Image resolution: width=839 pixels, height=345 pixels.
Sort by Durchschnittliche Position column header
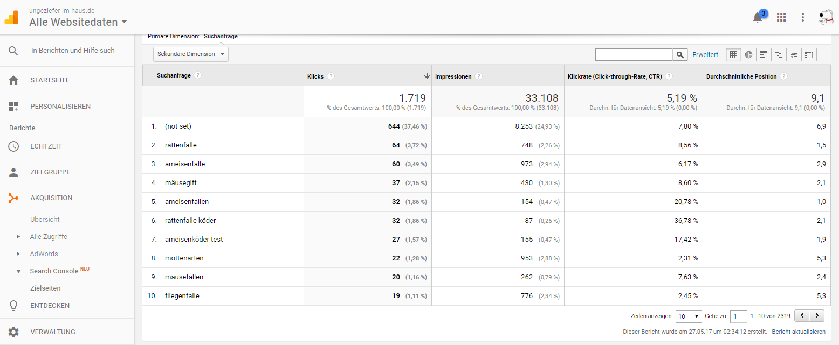741,76
